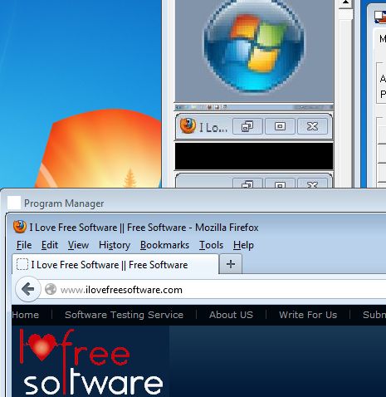Click the Windows orb thumbnail preview
Viewport: 386px width, 397px height.
pyautogui.click(x=254, y=51)
